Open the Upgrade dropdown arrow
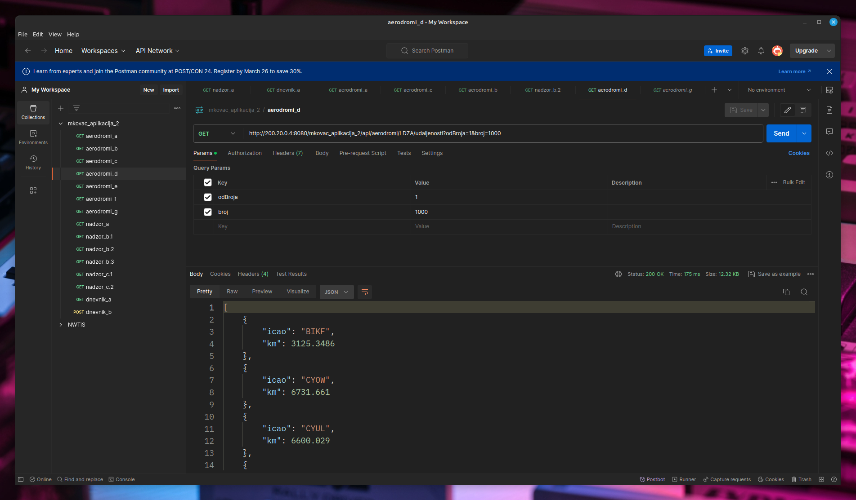 (x=829, y=51)
